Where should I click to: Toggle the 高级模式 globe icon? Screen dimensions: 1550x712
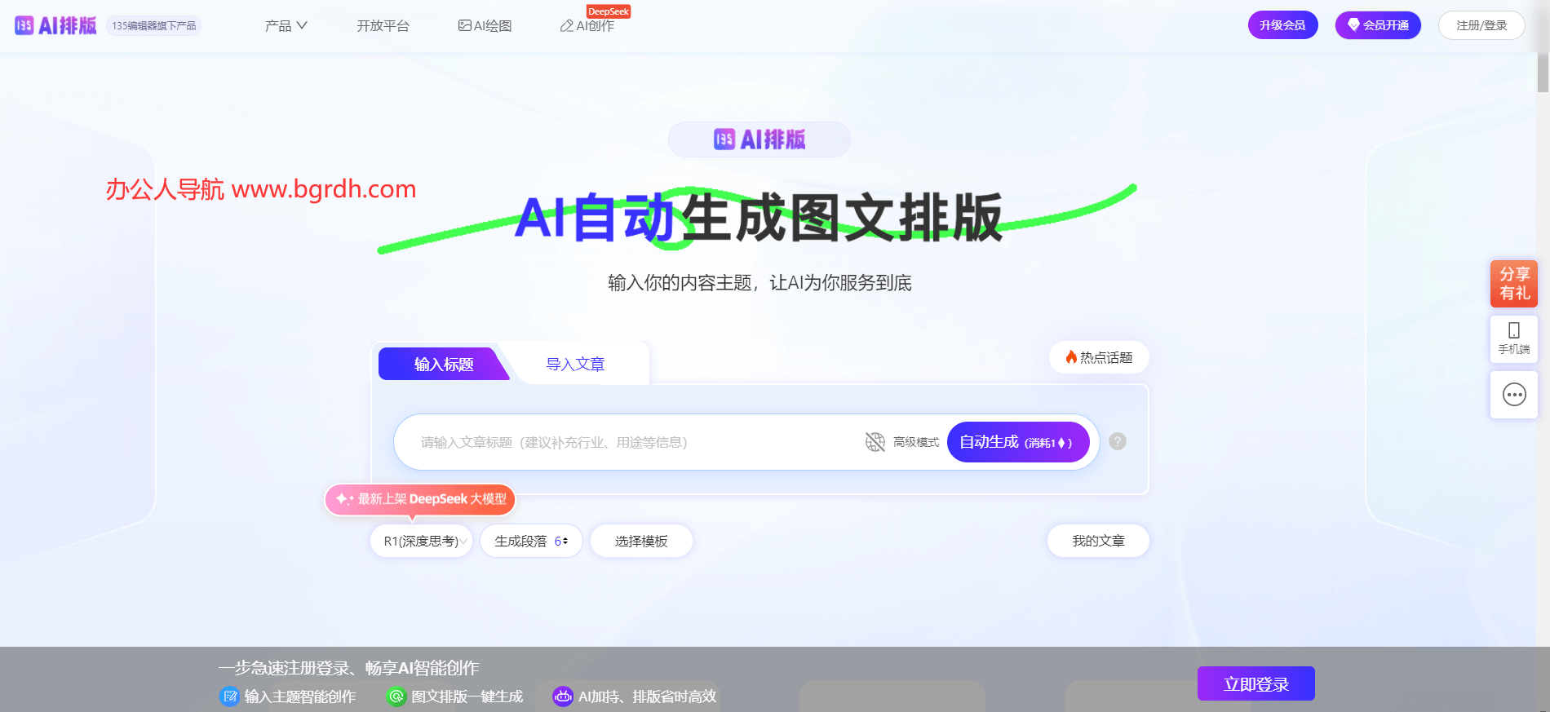(x=875, y=442)
